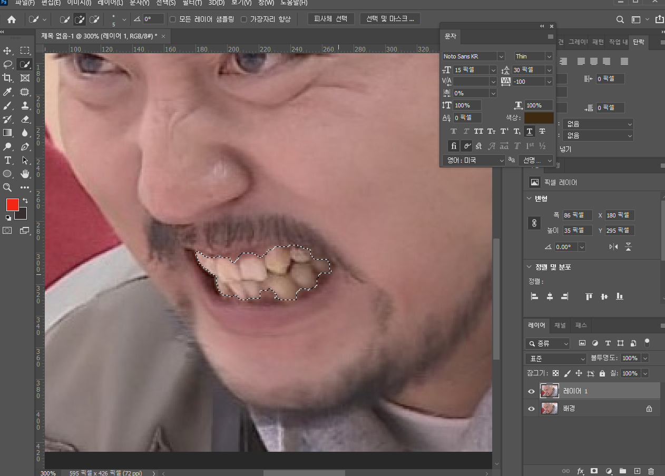Select the Eyedropper tool

coord(7,92)
